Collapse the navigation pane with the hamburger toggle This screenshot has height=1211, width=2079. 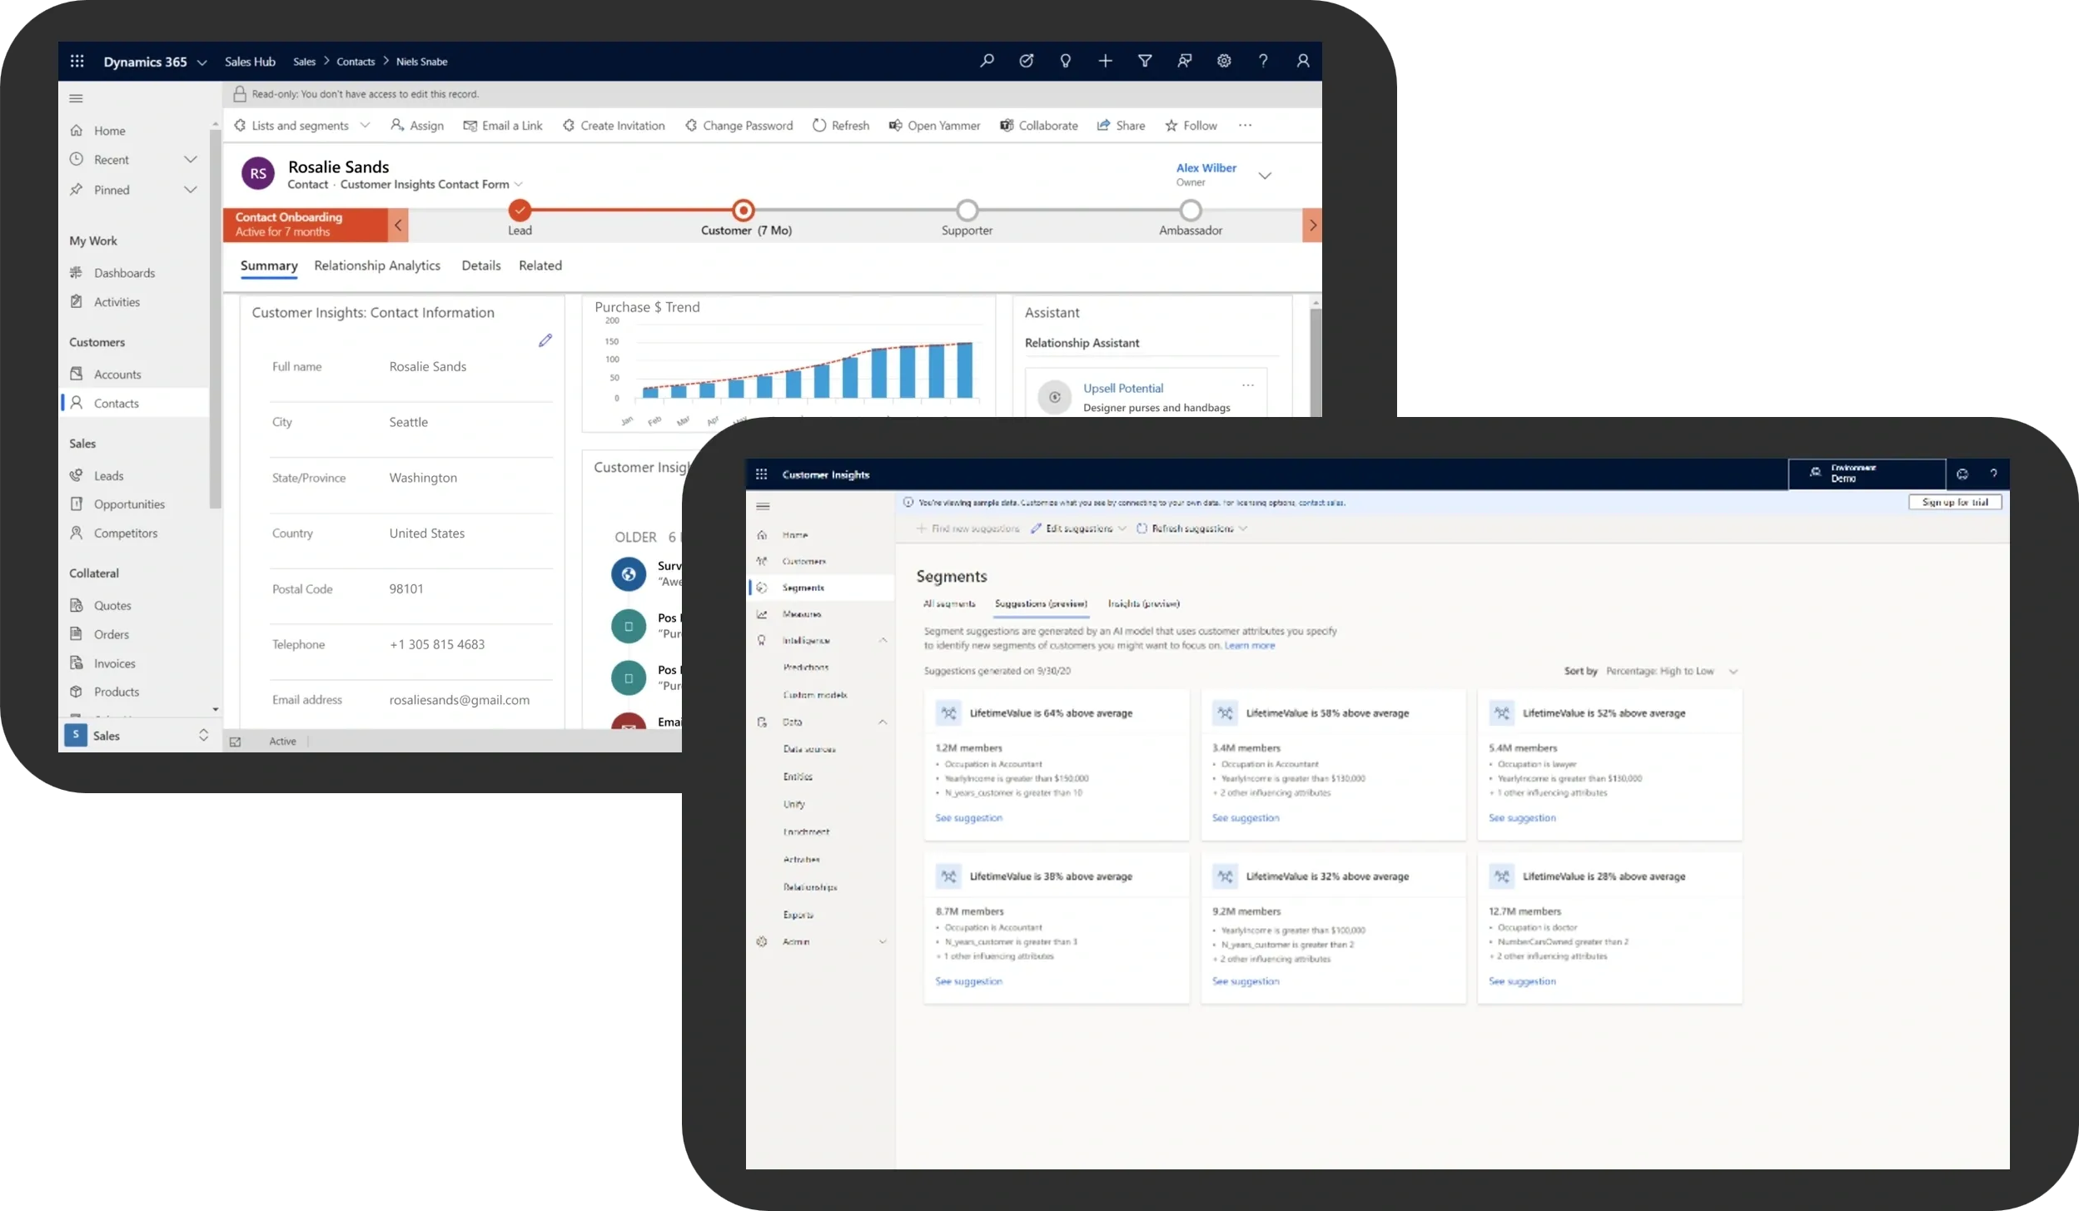tap(77, 97)
